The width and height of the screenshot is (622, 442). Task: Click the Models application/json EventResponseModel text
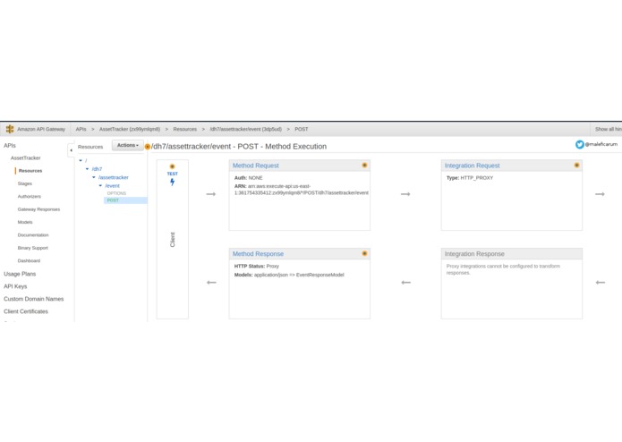point(289,275)
